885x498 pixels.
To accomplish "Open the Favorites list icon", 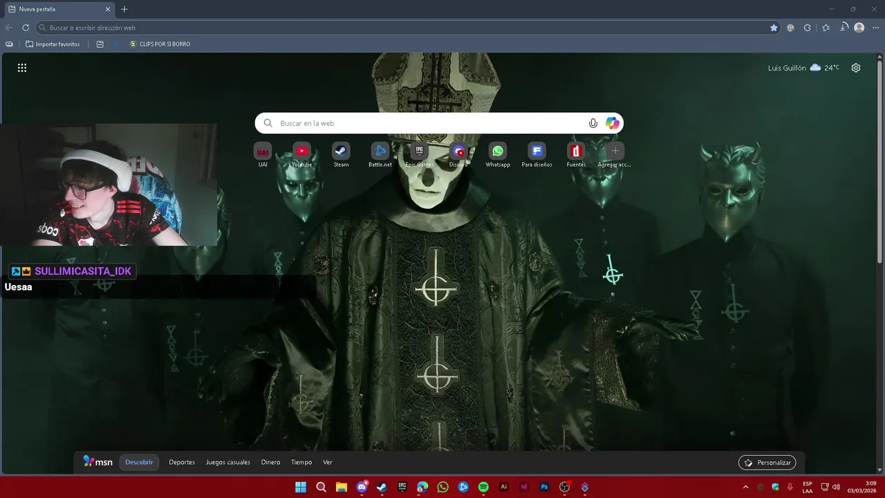I will point(826,28).
